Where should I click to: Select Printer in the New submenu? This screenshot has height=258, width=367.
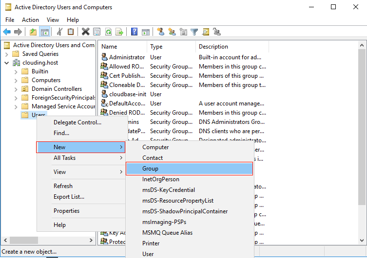[190, 243]
